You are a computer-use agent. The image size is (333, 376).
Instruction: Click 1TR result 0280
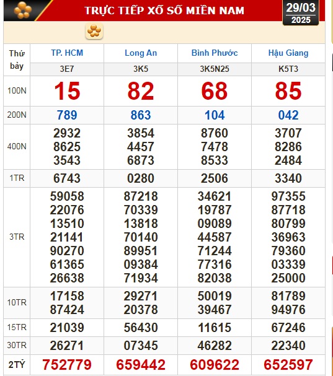pyautogui.click(x=141, y=178)
